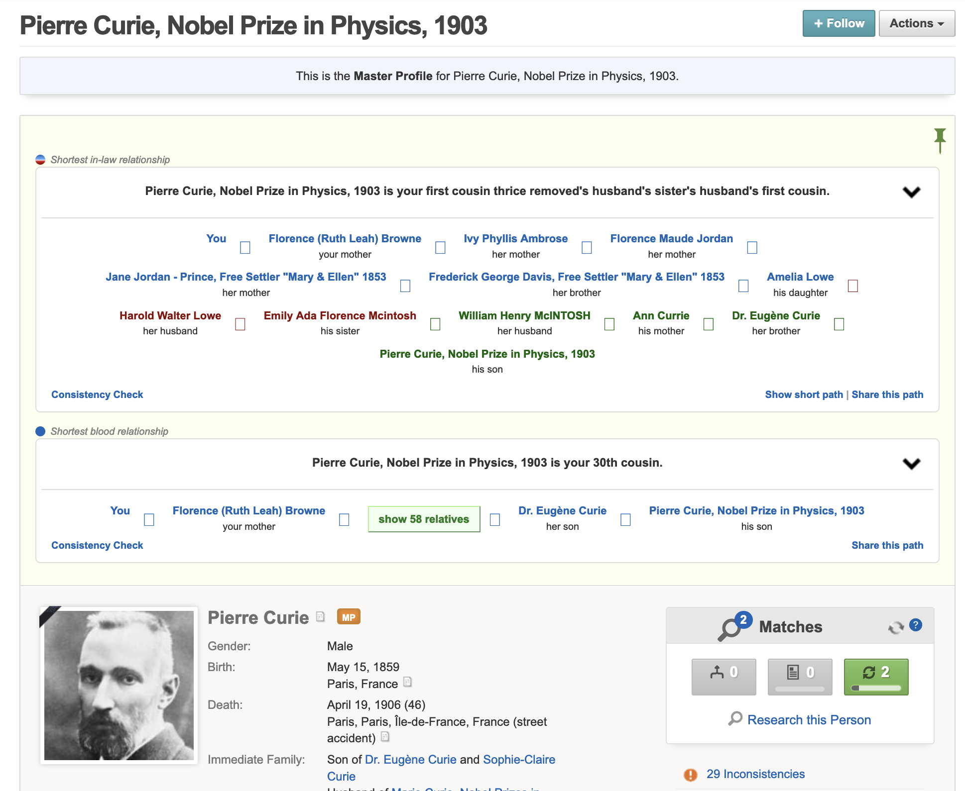Open the 29 Inconsistencies link
The width and height of the screenshot is (965, 791).
pyautogui.click(x=755, y=774)
